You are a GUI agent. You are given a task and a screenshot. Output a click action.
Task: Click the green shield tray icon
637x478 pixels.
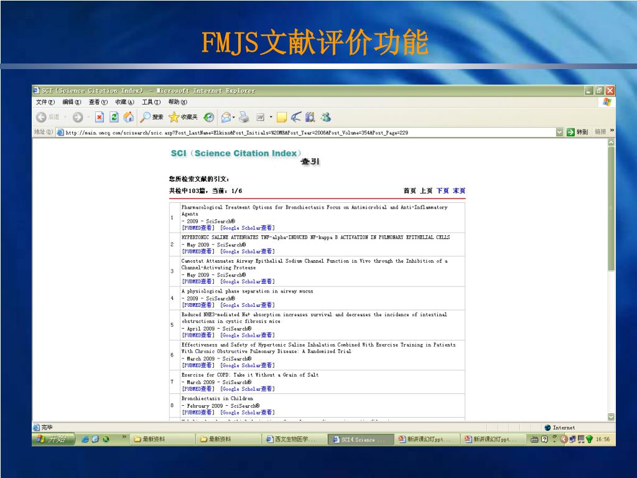[x=590, y=439]
